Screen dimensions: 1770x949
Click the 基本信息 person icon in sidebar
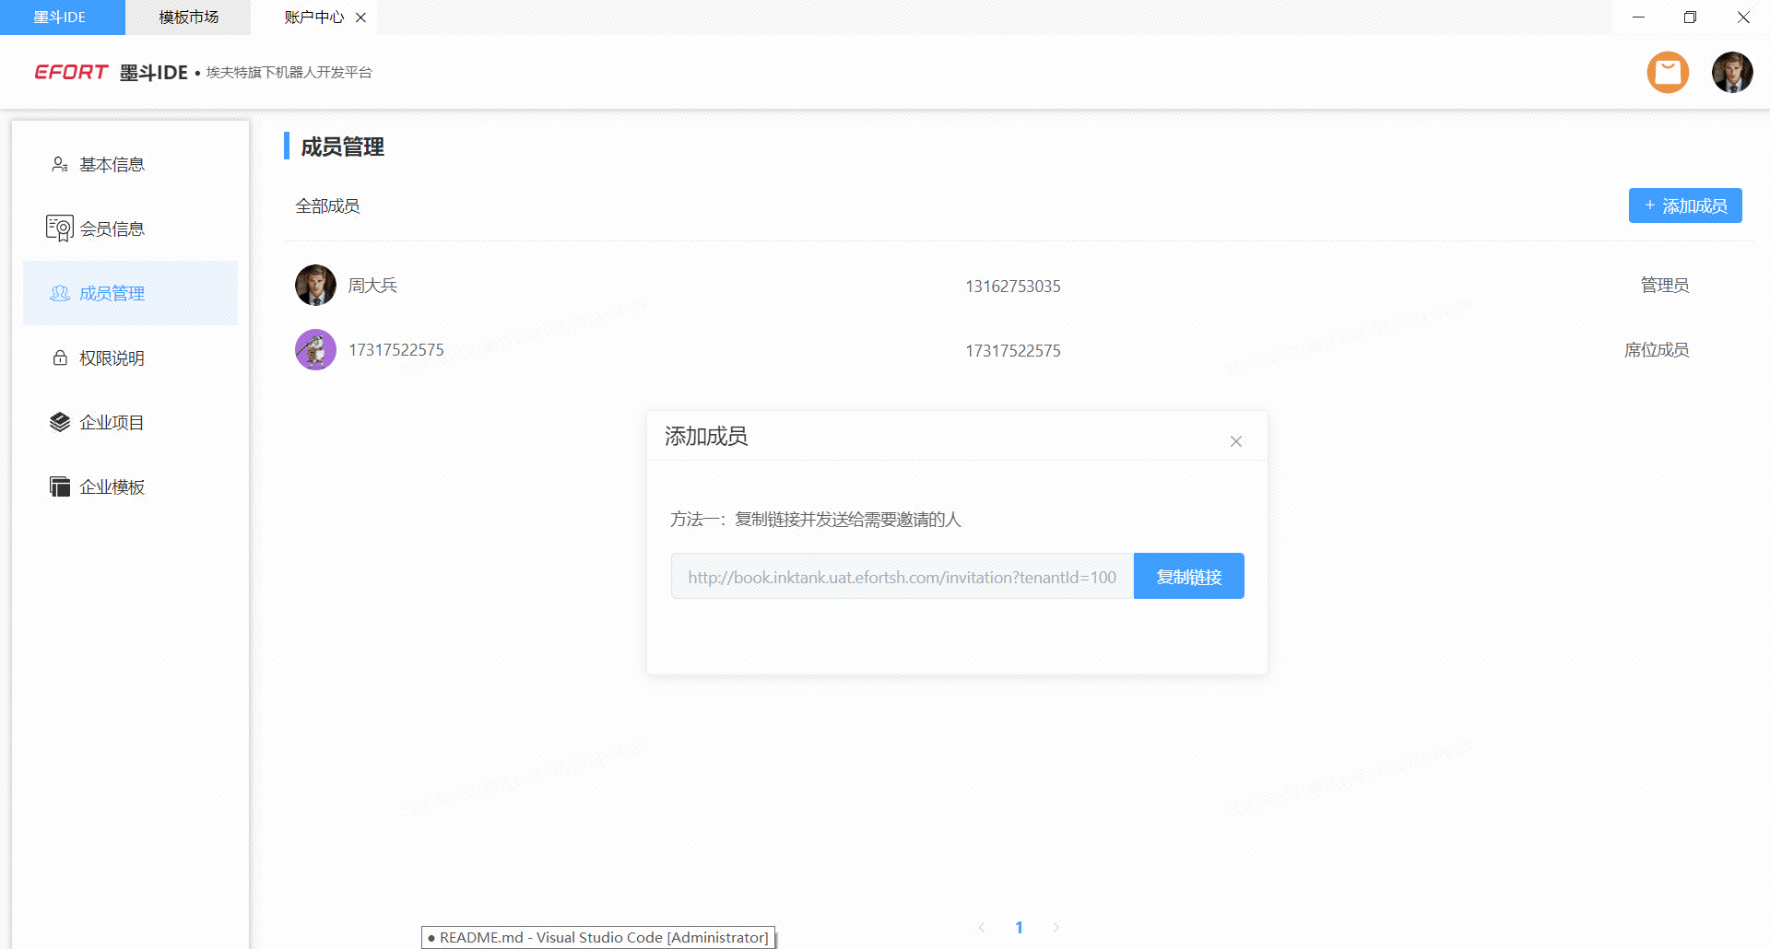60,165
